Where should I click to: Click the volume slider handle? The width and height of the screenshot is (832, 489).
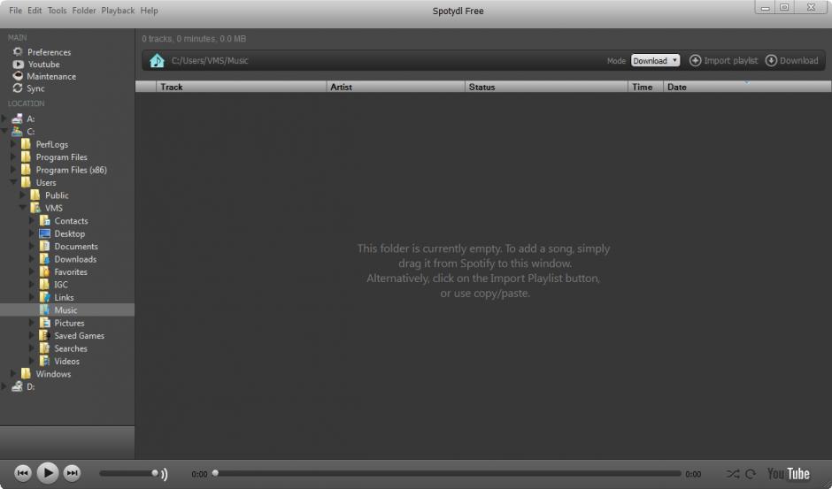tap(156, 474)
